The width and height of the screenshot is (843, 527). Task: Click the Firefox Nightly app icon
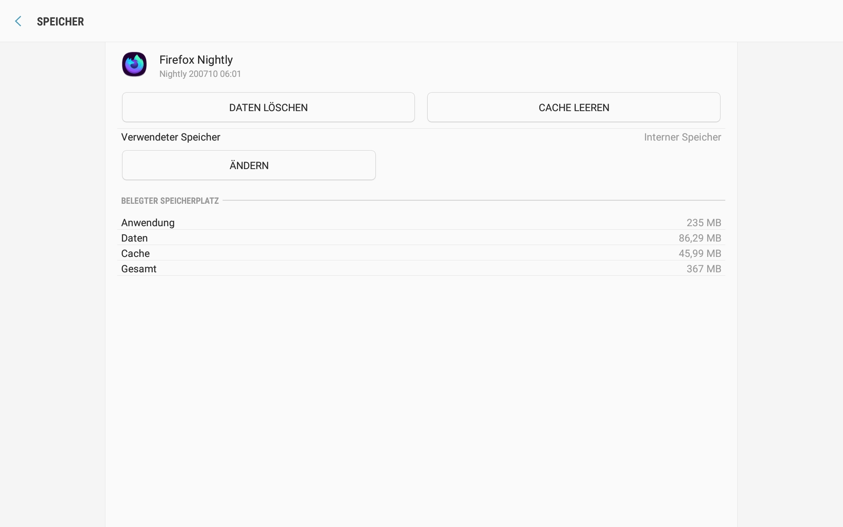(134, 65)
